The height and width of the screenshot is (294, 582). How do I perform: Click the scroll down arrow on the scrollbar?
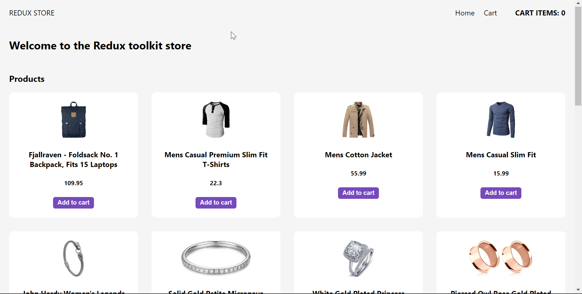coord(578,290)
